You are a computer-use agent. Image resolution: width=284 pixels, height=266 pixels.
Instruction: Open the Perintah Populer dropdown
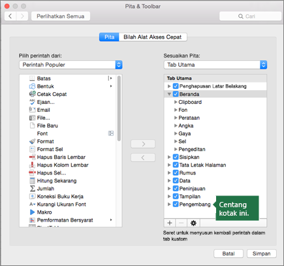(71, 65)
